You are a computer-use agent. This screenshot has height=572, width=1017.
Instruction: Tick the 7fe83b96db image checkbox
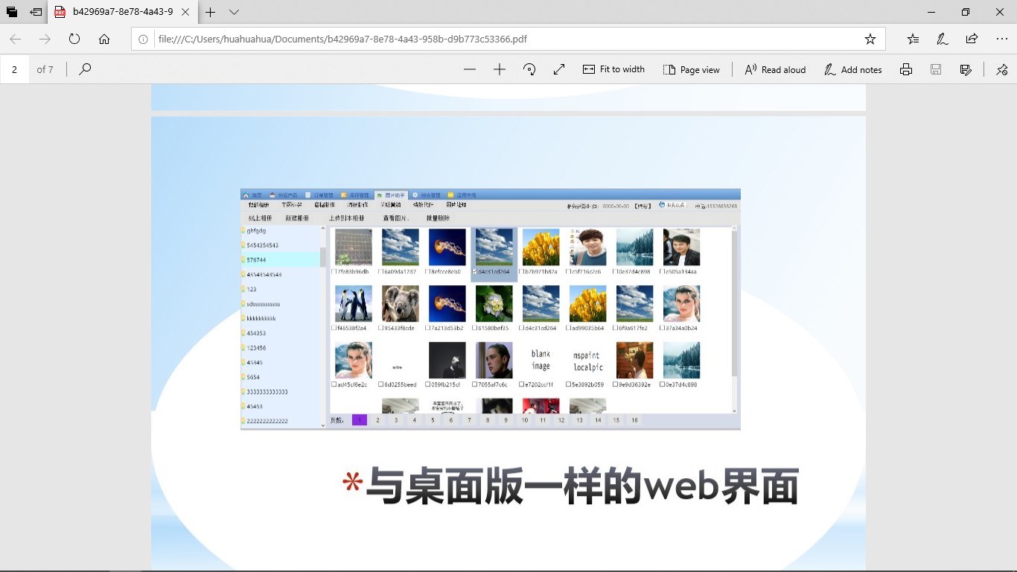pyautogui.click(x=334, y=272)
